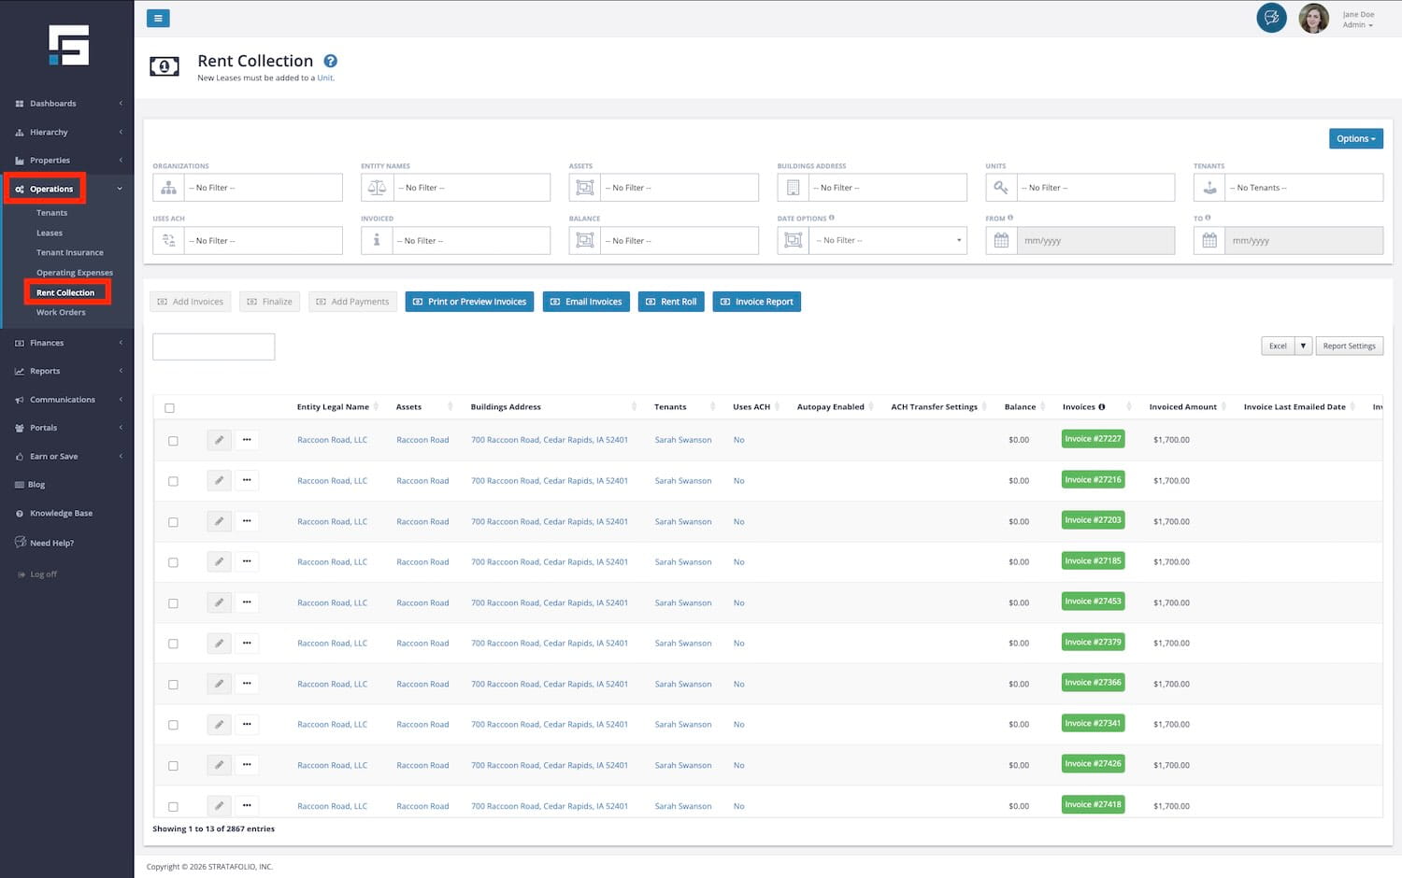Expand the Date Options filter dropdown
1402x878 pixels.
(x=888, y=241)
